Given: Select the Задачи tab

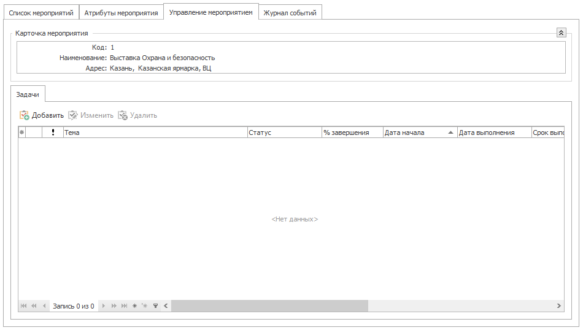Looking at the screenshot, I should point(28,94).
